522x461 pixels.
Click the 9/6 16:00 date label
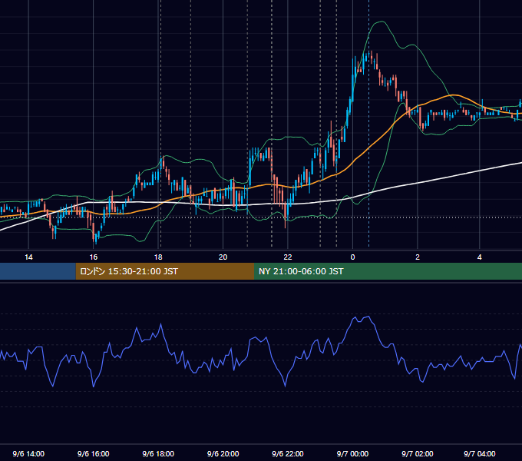94,453
